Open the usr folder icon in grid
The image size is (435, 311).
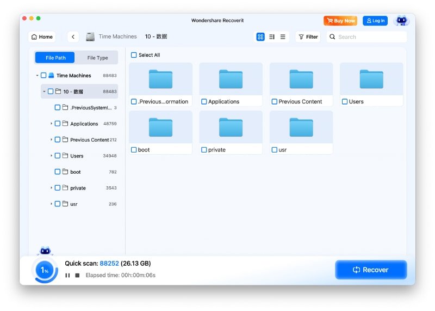[301, 127]
